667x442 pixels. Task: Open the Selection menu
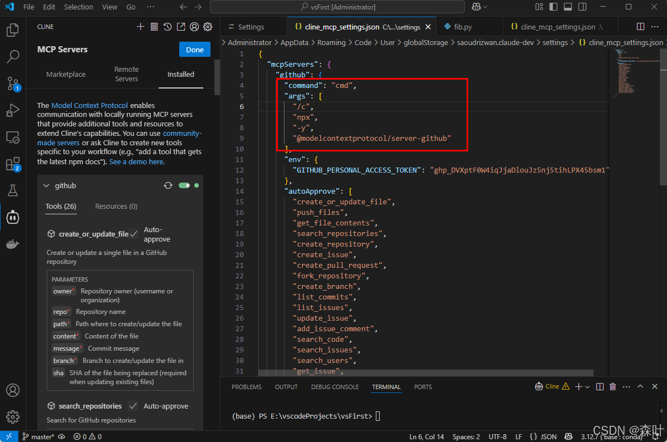point(79,7)
